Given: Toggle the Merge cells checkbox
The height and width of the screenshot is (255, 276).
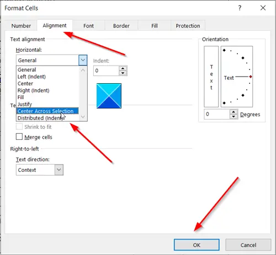Looking at the screenshot, I should (x=19, y=137).
